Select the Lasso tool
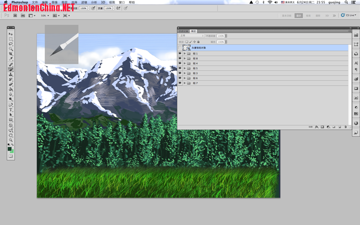 (11, 44)
